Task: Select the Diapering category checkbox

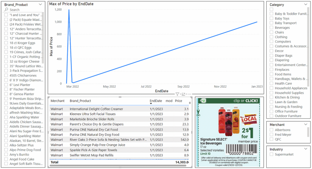Action: 271,60
